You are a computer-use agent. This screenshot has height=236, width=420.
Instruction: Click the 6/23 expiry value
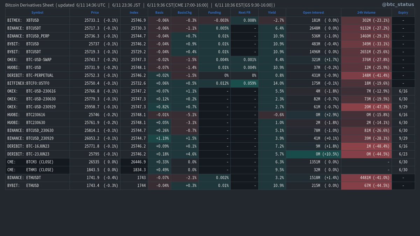403,154
